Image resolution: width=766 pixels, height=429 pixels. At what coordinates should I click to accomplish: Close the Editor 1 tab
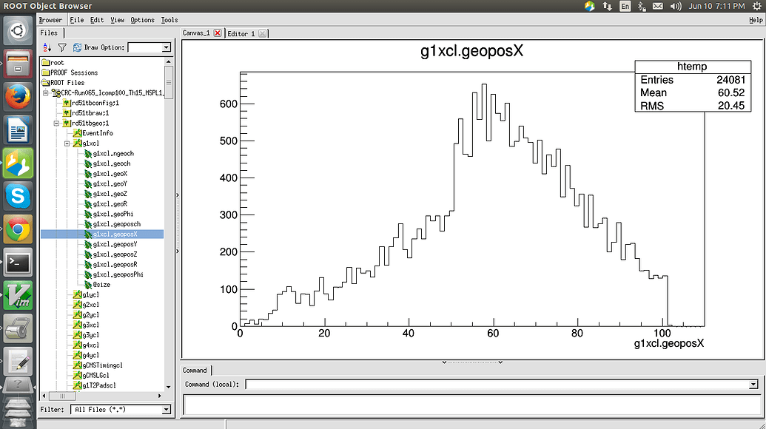pos(262,34)
